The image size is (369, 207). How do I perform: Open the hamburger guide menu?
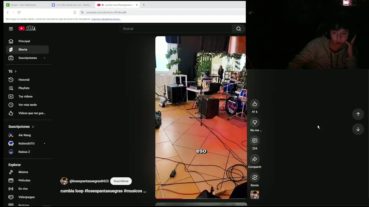click(11, 28)
